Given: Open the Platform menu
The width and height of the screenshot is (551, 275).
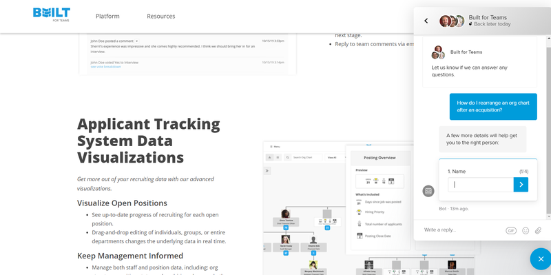Looking at the screenshot, I should point(107,16).
